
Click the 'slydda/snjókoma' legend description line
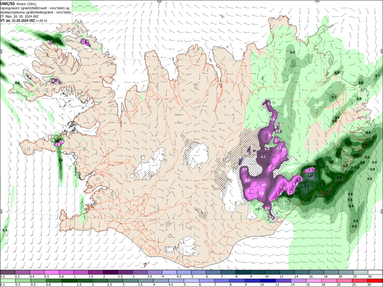pos(36,12)
